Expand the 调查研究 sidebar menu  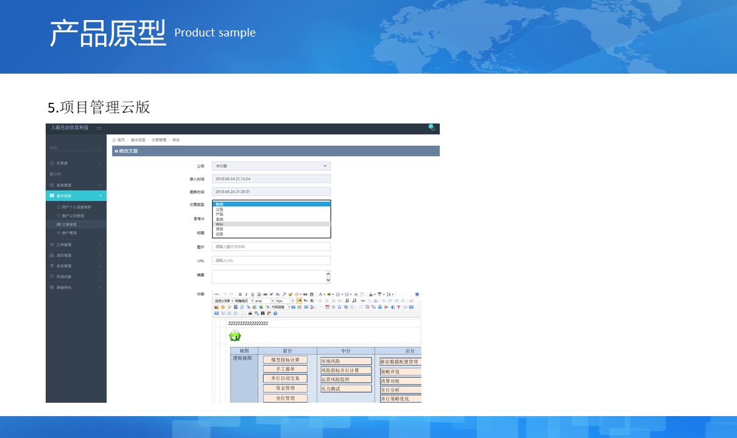[x=76, y=287]
